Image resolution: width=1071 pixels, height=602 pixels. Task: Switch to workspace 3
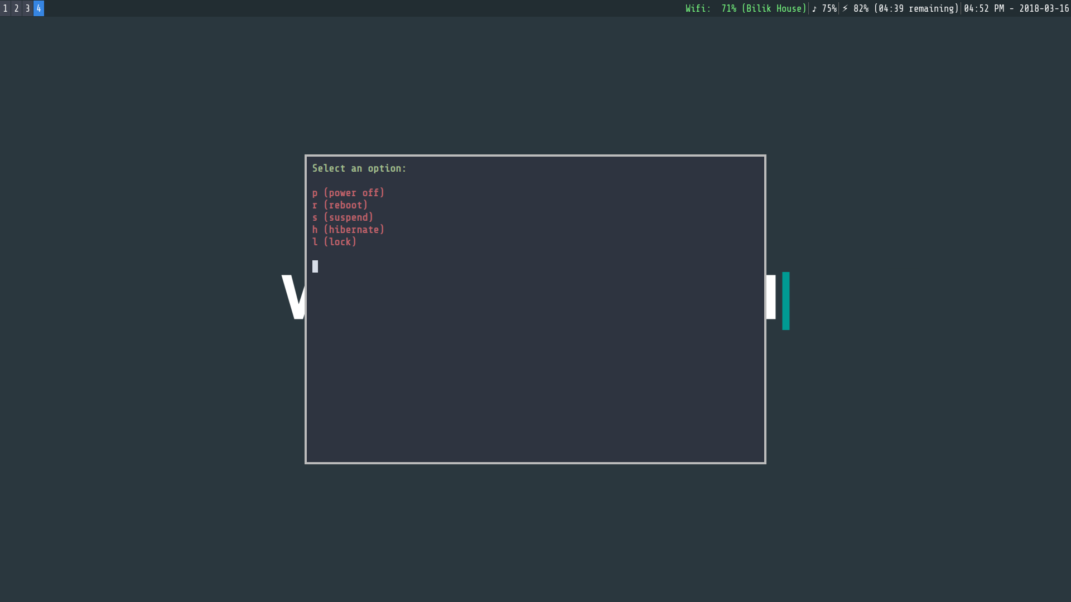tap(27, 8)
